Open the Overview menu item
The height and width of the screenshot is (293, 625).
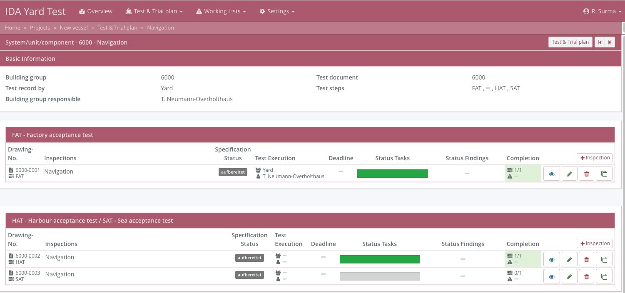(x=95, y=11)
